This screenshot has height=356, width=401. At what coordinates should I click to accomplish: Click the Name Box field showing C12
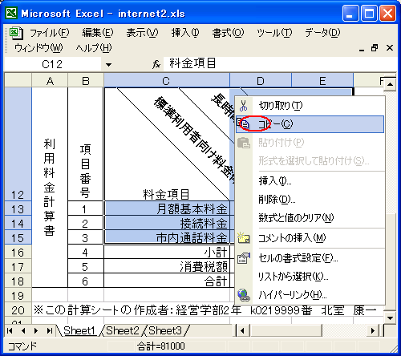point(52,64)
